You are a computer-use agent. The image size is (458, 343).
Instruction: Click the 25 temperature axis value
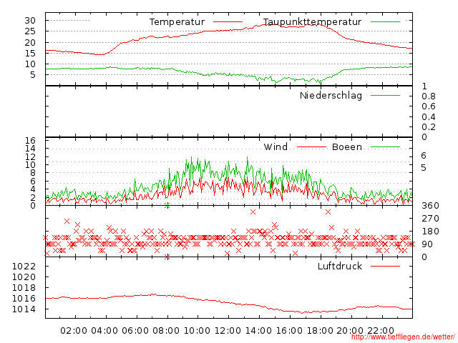click(30, 31)
